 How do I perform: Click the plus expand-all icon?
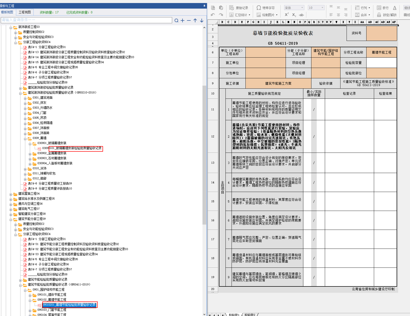coord(183,20)
